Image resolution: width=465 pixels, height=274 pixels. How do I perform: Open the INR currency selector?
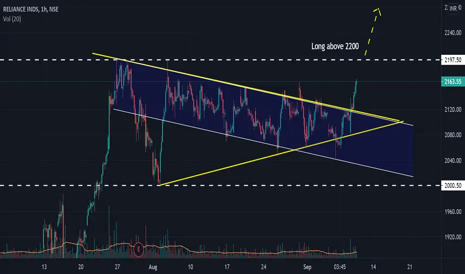(453, 8)
